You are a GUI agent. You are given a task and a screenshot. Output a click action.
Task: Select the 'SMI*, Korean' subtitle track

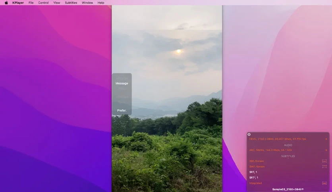(257, 167)
